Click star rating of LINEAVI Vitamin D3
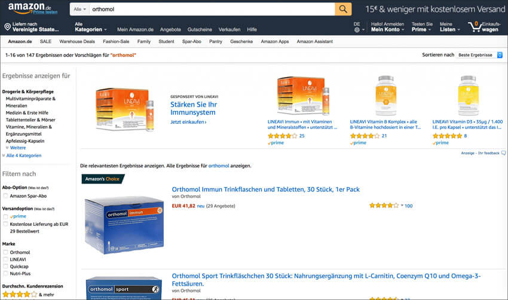Viewport: 508px width, 300px height. [447, 136]
